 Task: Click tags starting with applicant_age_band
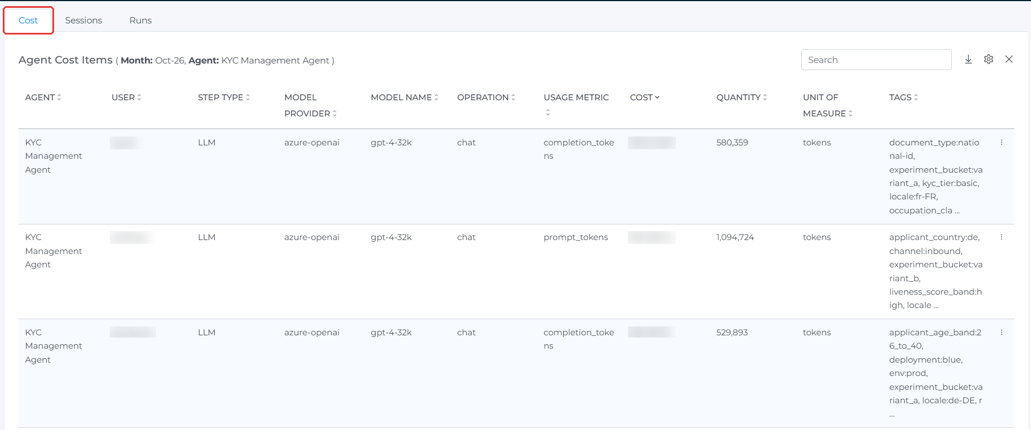pyautogui.click(x=936, y=373)
